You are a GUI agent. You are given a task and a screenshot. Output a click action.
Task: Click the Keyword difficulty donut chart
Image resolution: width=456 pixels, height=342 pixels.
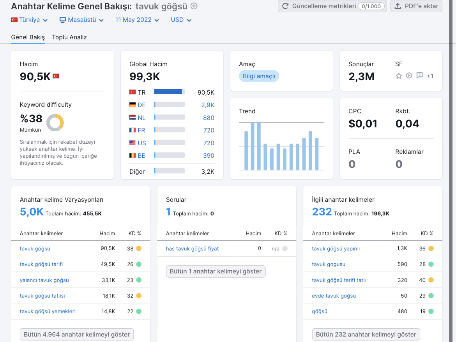click(55, 122)
